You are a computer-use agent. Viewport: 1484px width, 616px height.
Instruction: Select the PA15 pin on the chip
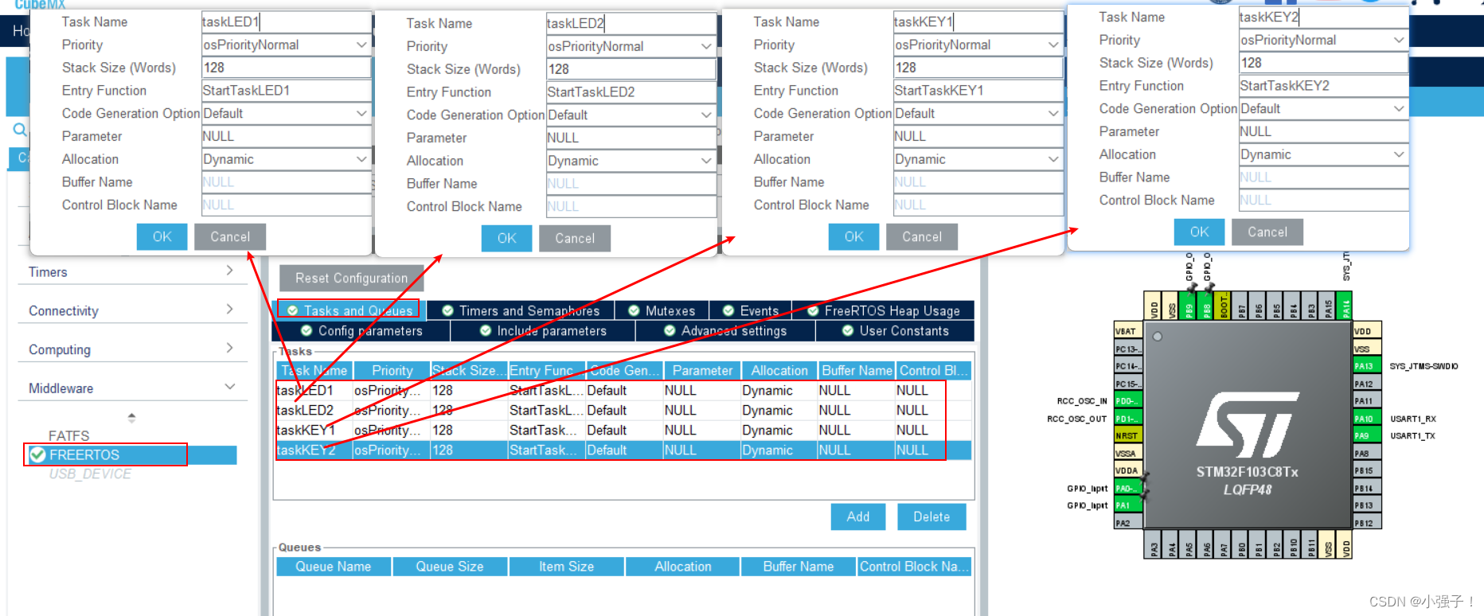click(1328, 306)
